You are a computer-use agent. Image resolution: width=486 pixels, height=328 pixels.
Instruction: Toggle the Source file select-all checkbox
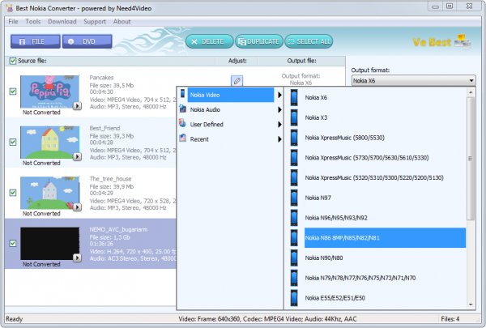tap(13, 61)
